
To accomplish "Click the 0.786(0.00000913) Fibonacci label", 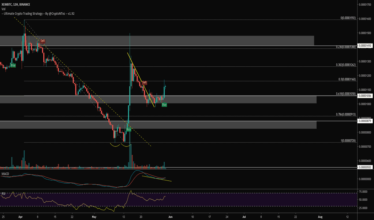I will pyautogui.click(x=346, y=114).
